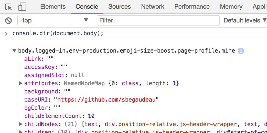Screen dimensions: 267x133
Task: Open the Sources tab
Action: (x=120, y=7)
